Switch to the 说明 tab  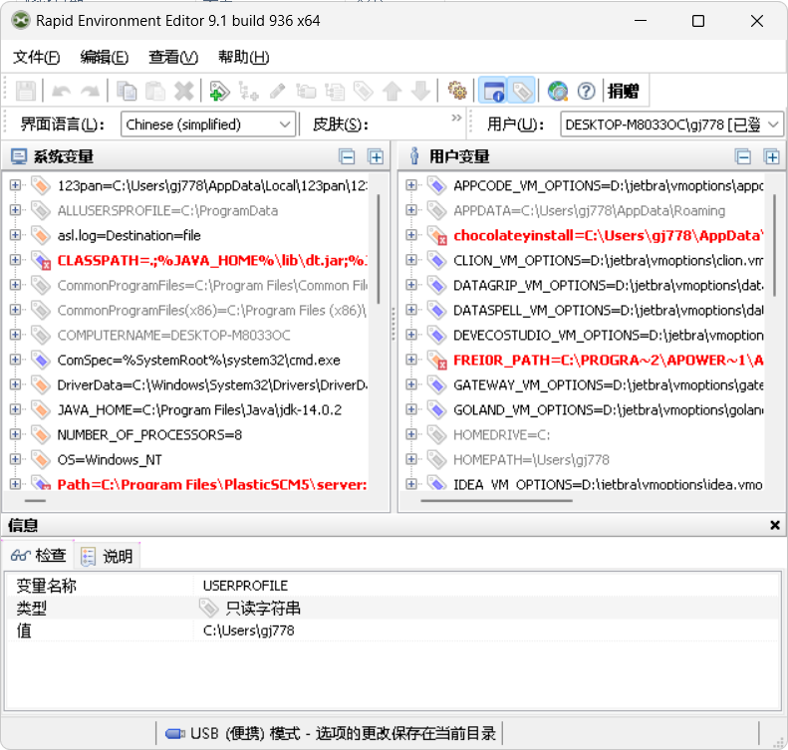click(107, 556)
